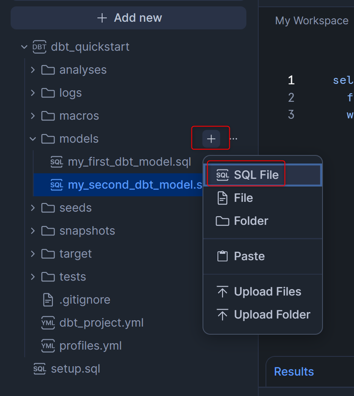Image resolution: width=354 pixels, height=396 pixels.
Task: Collapse the dbt_quickstart project tree
Action: coord(24,47)
